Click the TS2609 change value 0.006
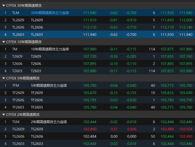 [x=132, y=129]
